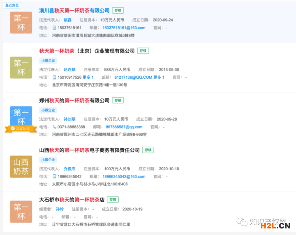Screen dimensions: 296x235
Task: Select founding date 2020-10-19
Action: point(132,209)
